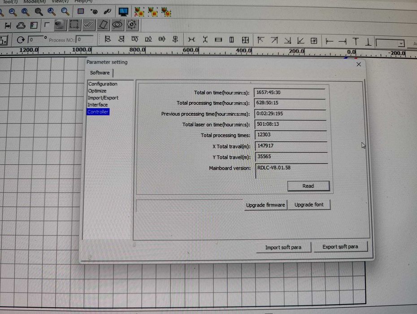Click the right-edge bar arrow icon
Viewport: 417px width, 314px height.
coord(343,41)
